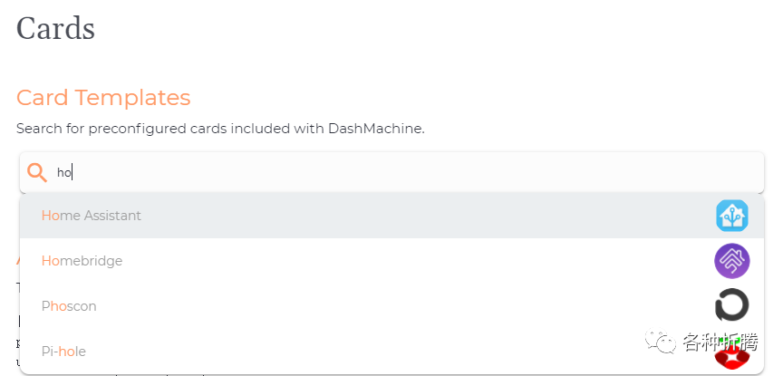Click the highlighted "Ho" in Home Assistant

(50, 216)
